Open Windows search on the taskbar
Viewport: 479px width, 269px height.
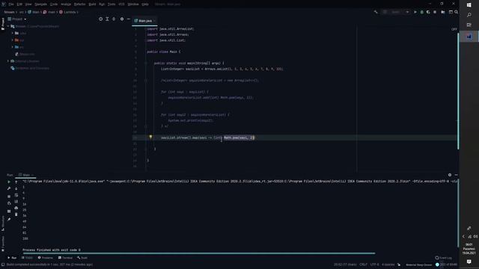coord(469,15)
